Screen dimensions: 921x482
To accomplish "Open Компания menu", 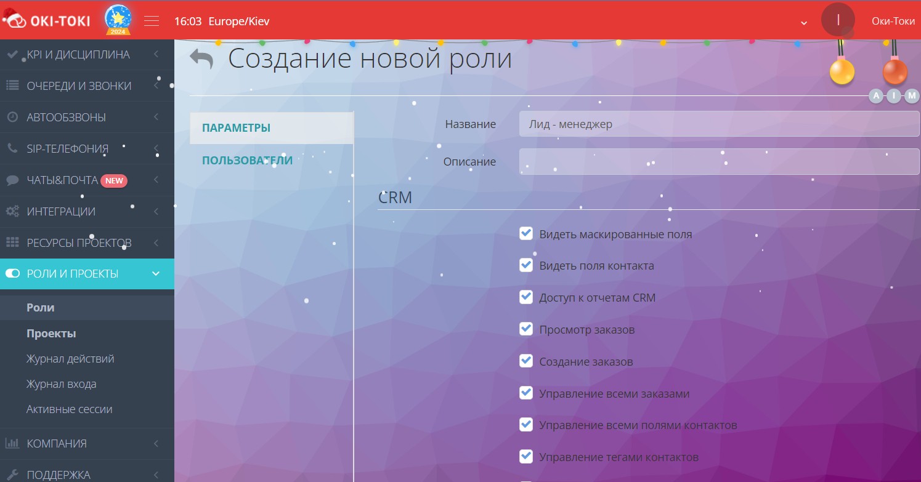I will [x=87, y=443].
